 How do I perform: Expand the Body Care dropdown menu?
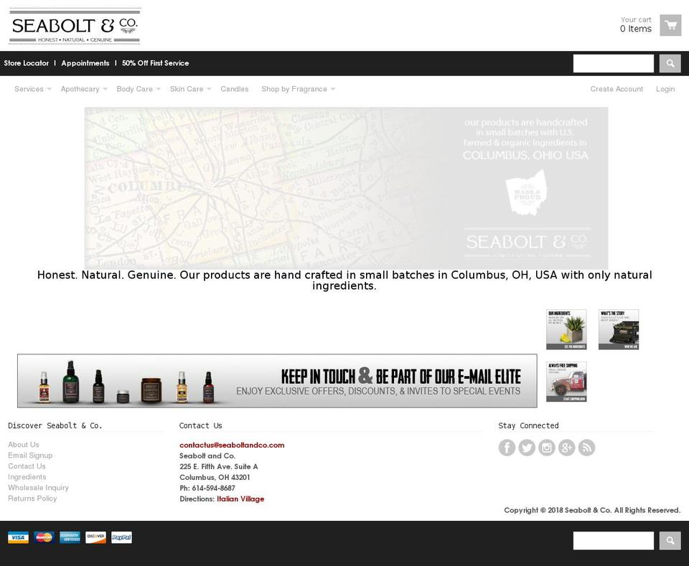tap(139, 89)
